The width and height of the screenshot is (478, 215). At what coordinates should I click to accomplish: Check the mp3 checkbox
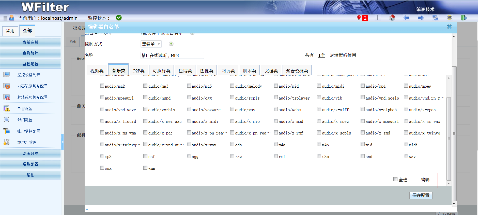[x=102, y=156]
